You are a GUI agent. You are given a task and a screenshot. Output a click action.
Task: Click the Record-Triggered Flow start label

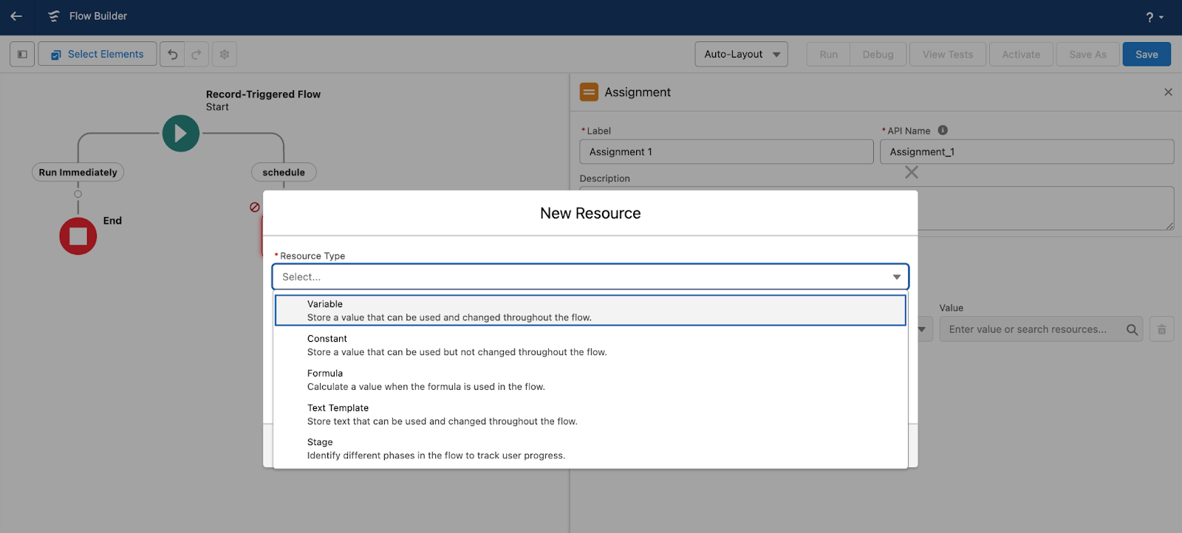click(x=263, y=94)
